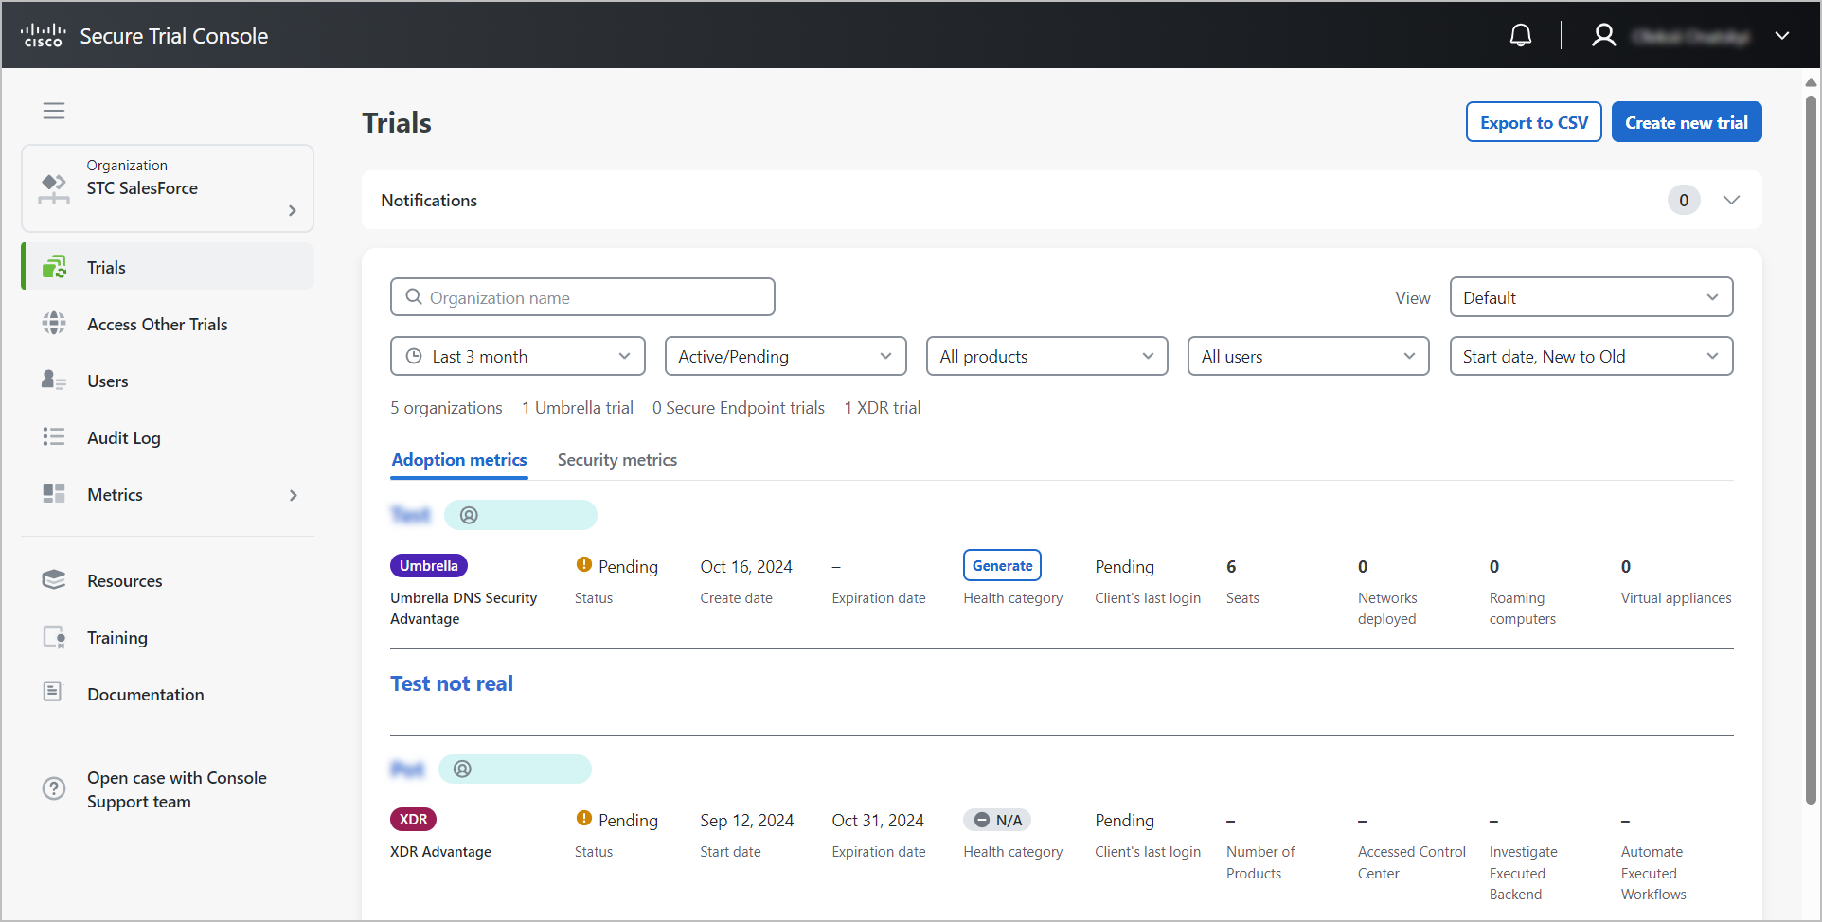Focus the Organization name search field

coord(582,297)
